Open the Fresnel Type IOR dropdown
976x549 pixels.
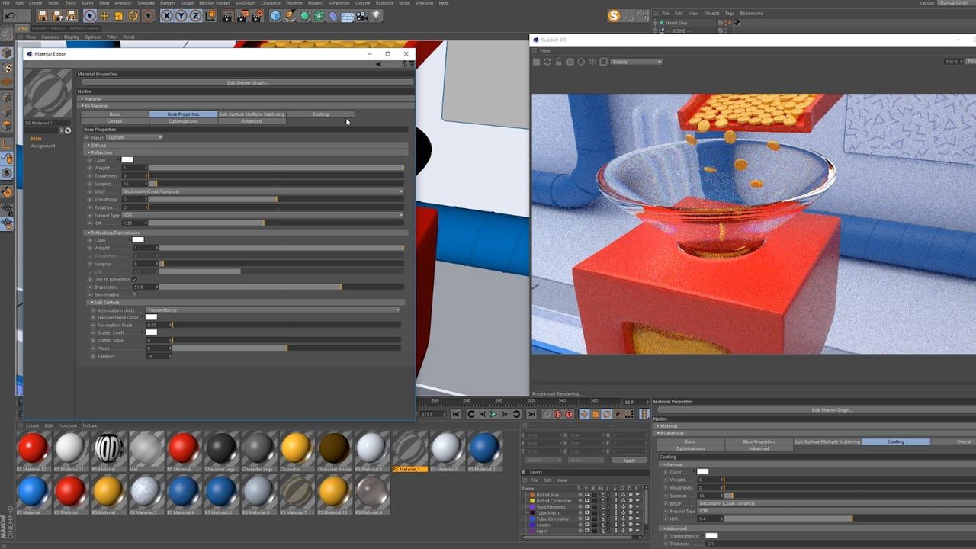pyautogui.click(x=262, y=215)
